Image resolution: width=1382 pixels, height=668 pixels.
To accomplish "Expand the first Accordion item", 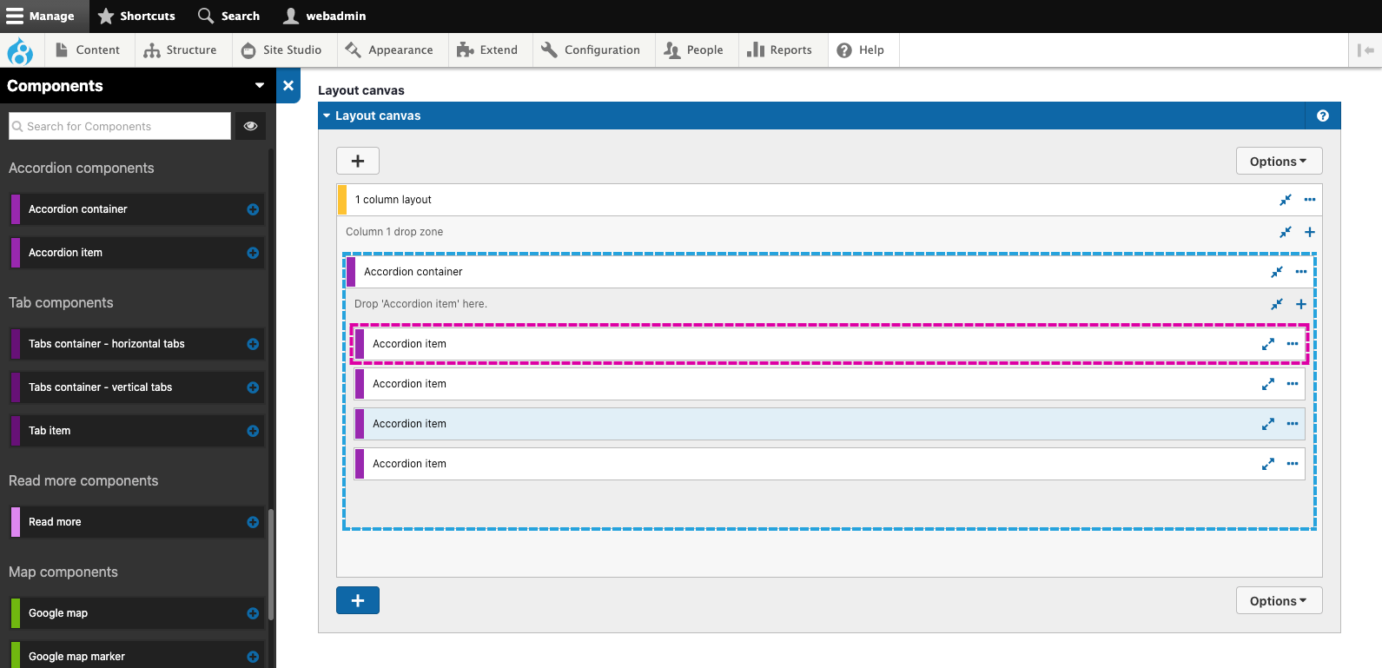I will (1268, 344).
